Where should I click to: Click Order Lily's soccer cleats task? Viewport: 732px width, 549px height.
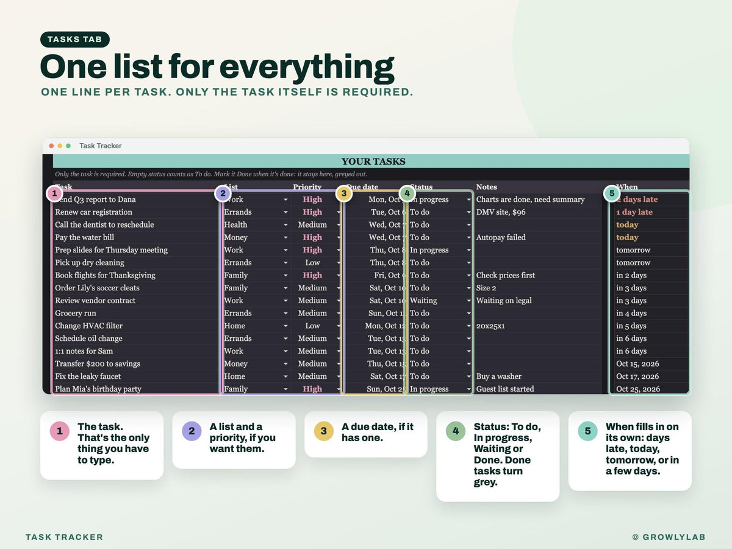136,288
